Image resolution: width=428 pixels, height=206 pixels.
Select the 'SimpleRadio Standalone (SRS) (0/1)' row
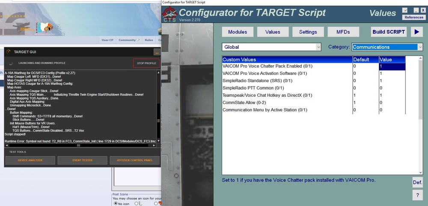click(x=314, y=81)
